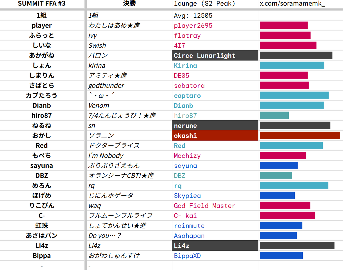
Task: Click the SUMMIT FFA #3 header cell
Action: click(42, 4)
